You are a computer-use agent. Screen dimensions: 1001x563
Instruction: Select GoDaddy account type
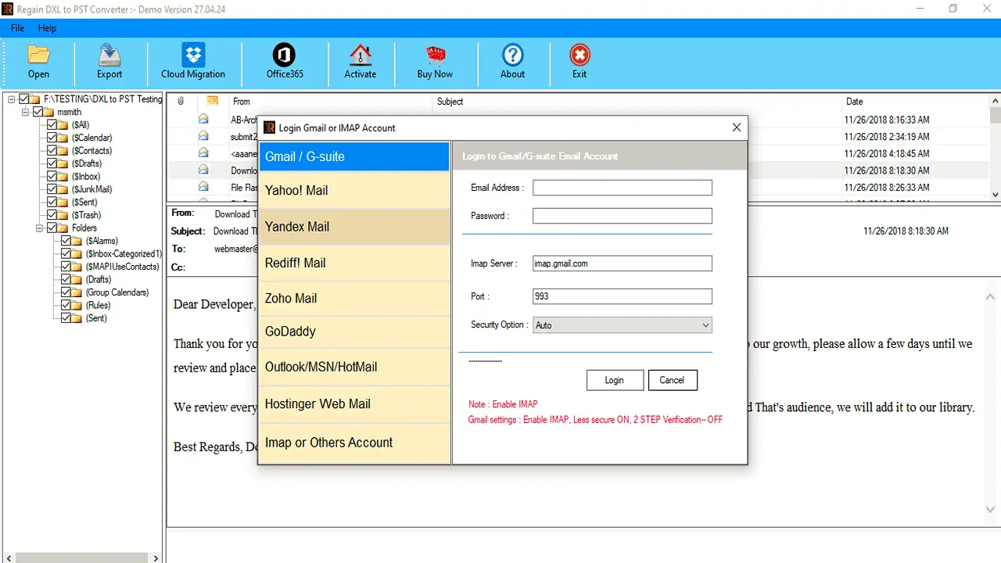click(x=354, y=332)
